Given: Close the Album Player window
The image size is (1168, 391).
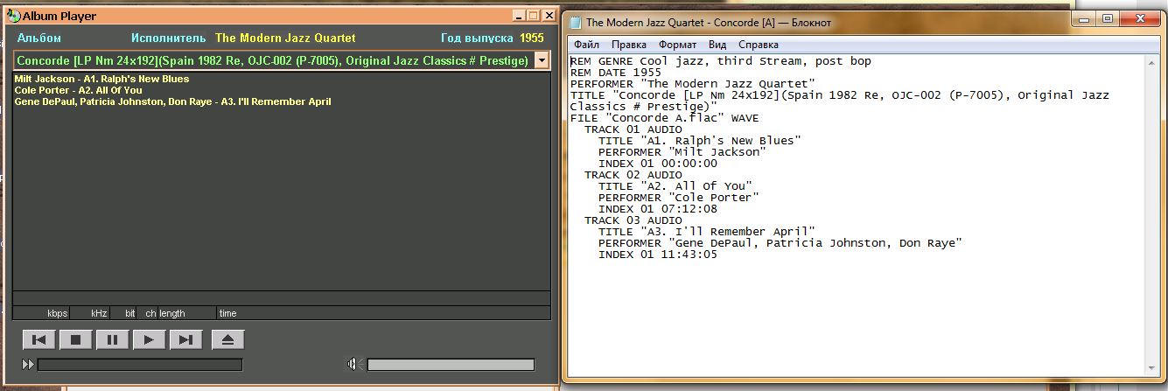Looking at the screenshot, I should point(549,16).
